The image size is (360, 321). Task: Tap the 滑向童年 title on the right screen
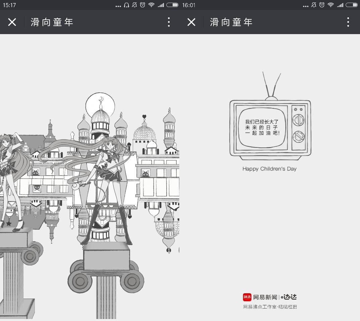point(231,22)
